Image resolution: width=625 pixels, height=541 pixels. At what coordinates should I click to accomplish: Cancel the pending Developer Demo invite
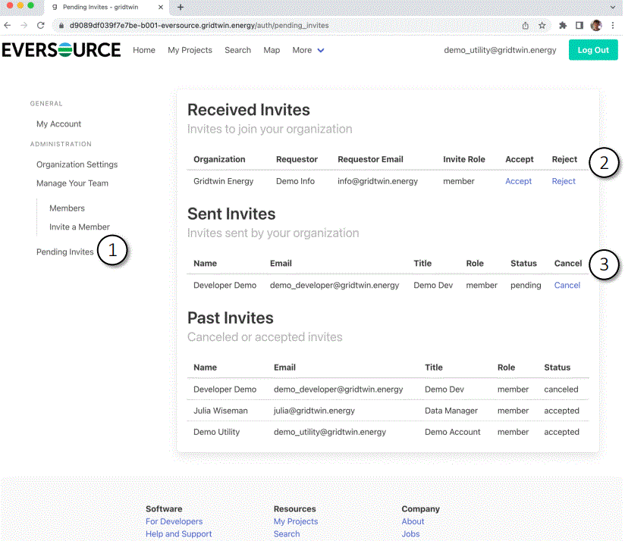tap(567, 285)
